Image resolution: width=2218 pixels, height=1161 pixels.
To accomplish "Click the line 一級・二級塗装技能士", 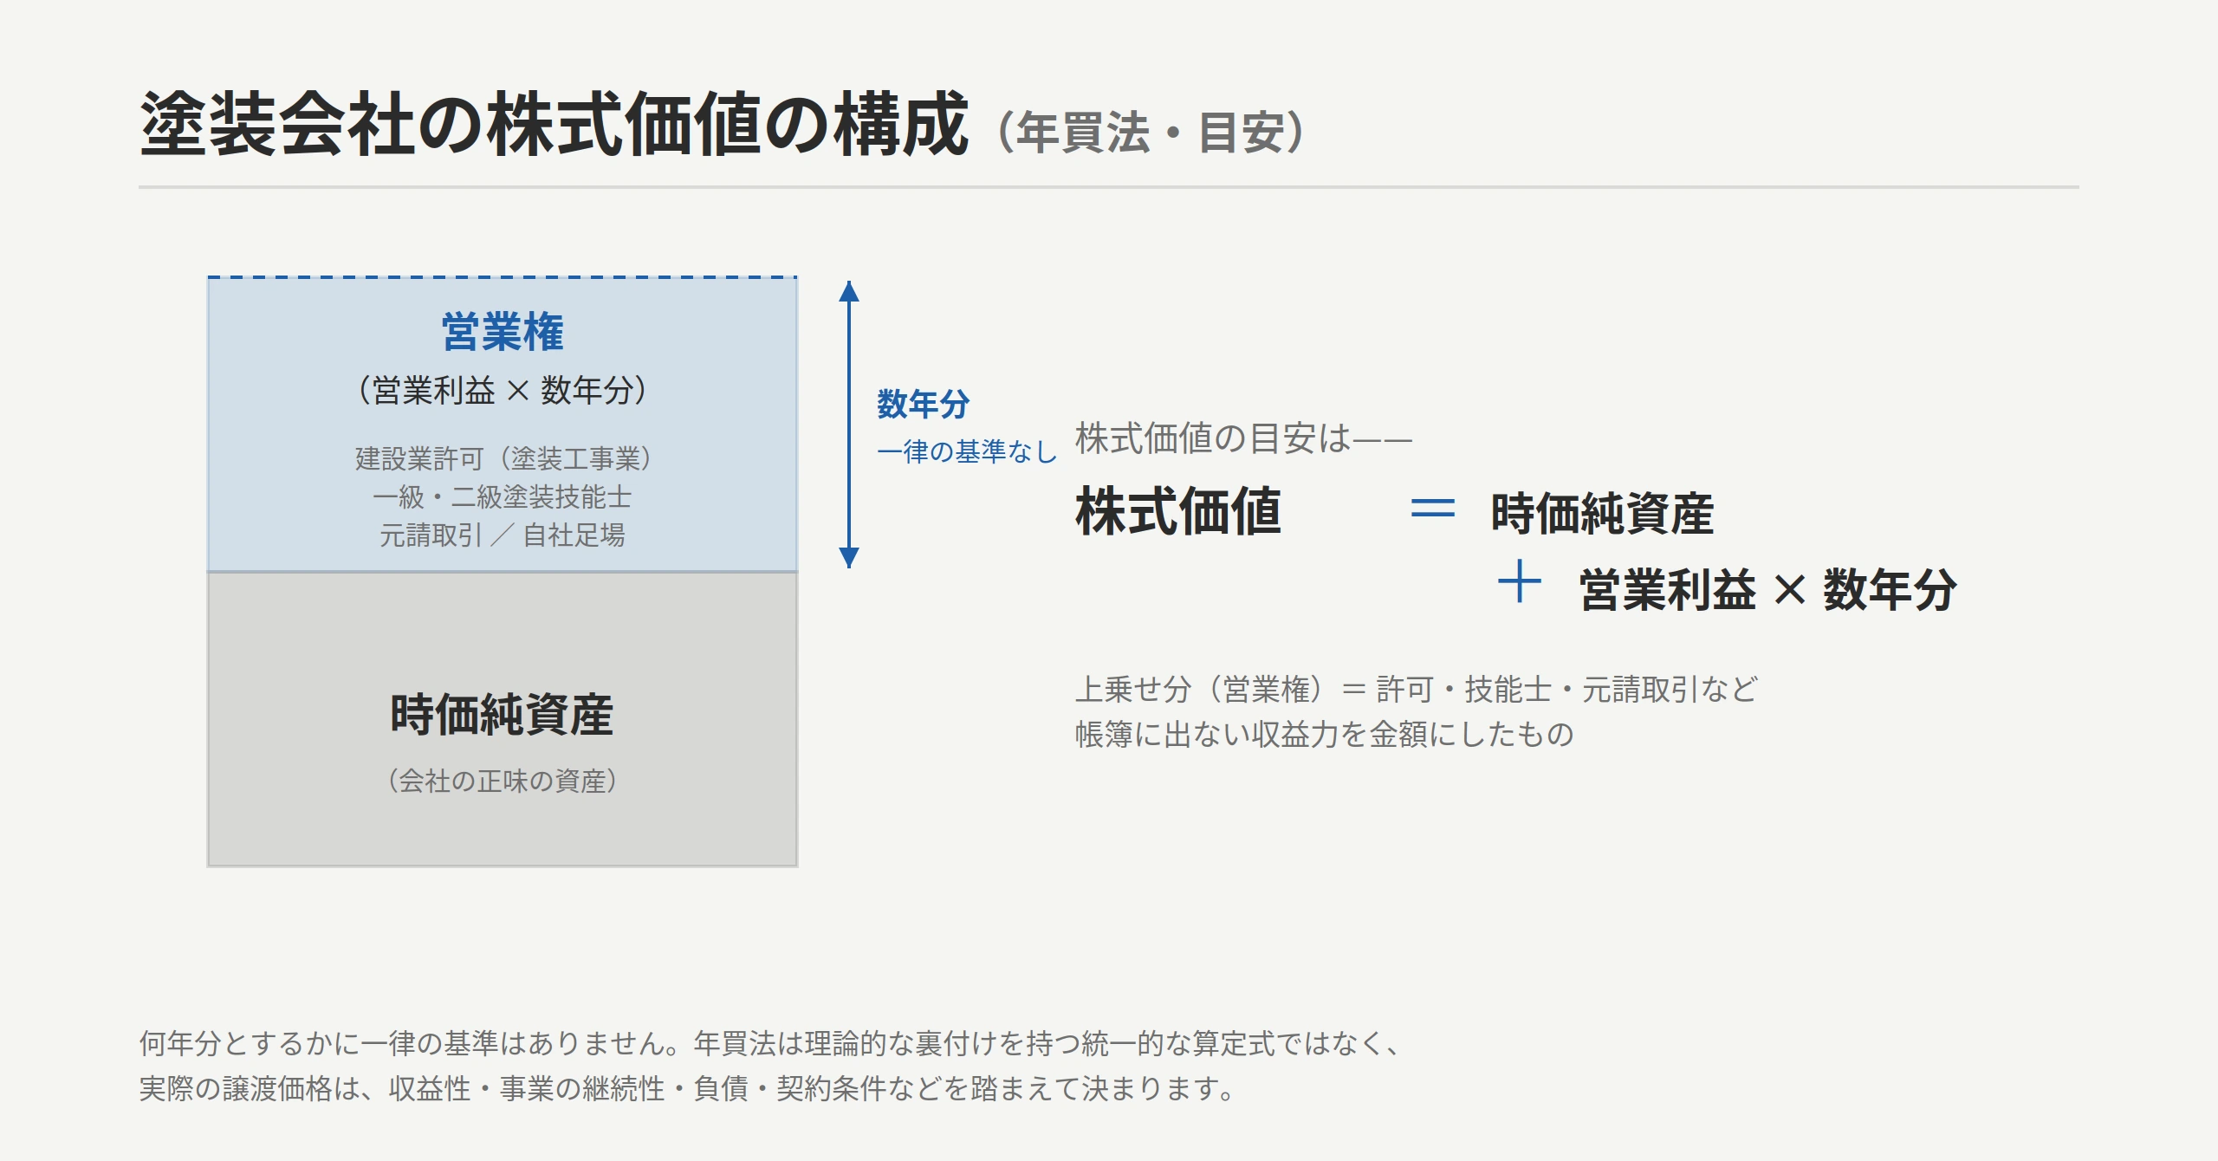I will [503, 497].
